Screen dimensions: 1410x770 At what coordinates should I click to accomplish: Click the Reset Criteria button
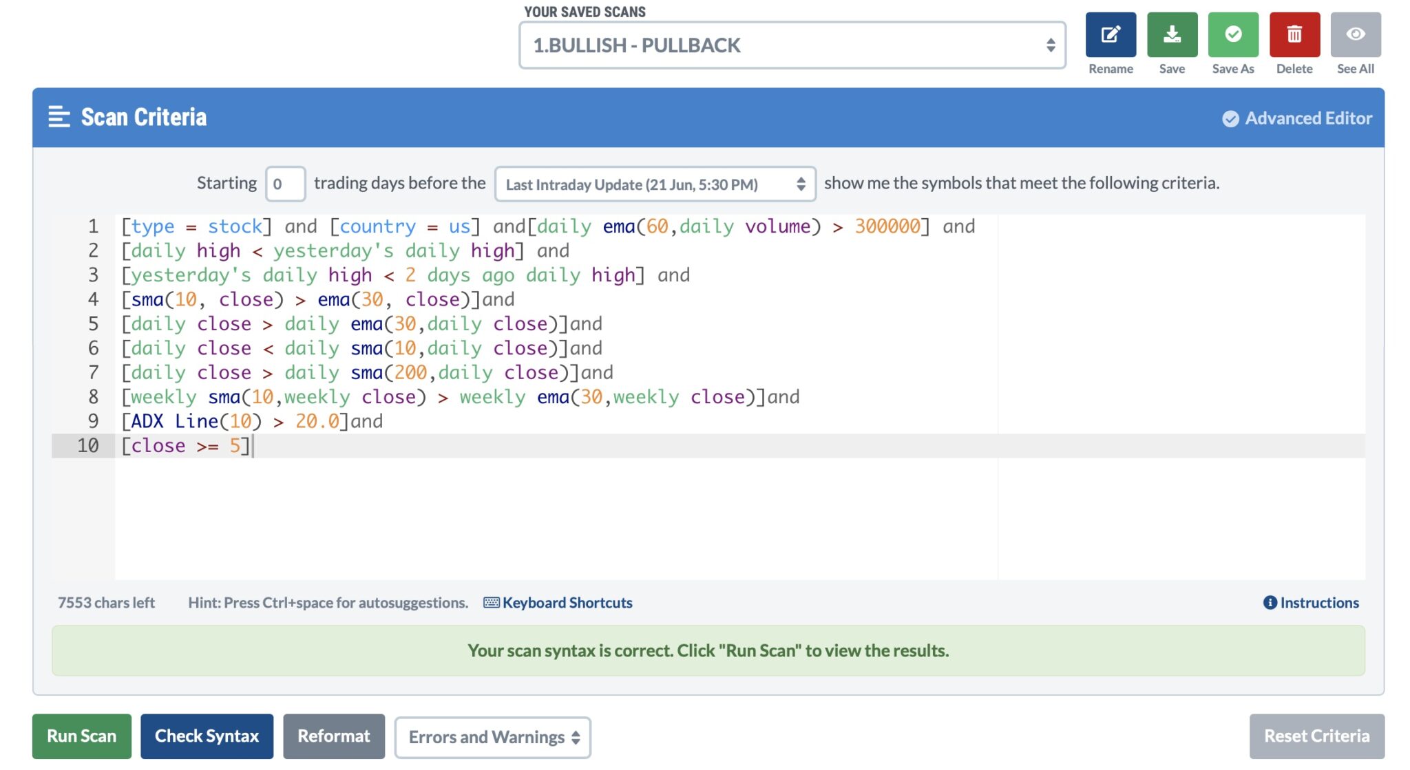tap(1316, 736)
